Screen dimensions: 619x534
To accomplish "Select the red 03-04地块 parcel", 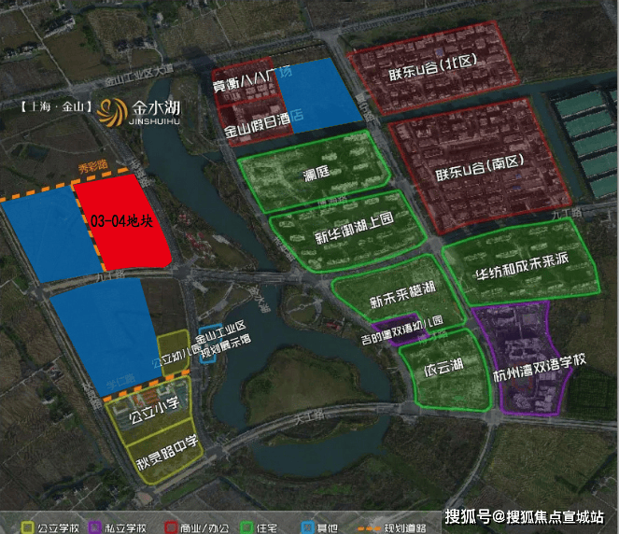I will point(123,222).
